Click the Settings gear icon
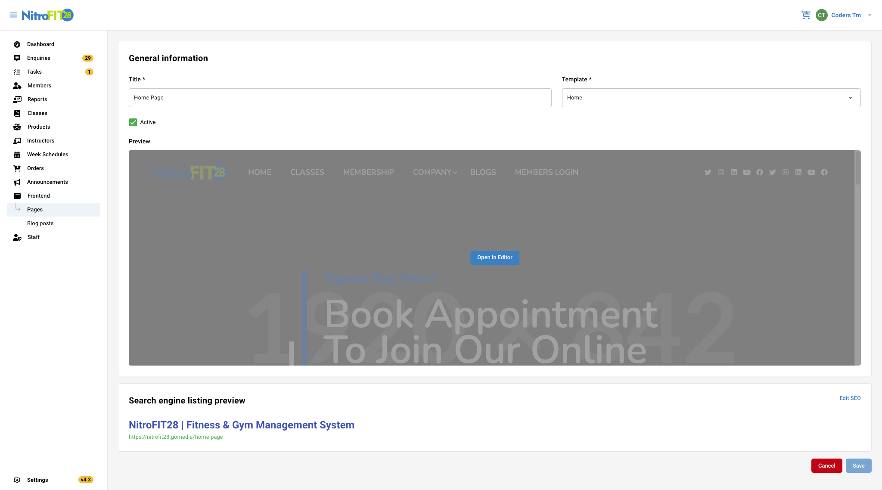 pos(17,480)
